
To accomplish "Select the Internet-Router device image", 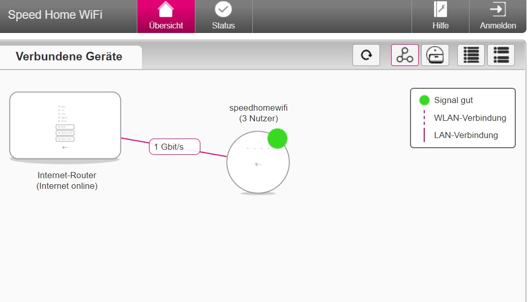I will click(x=65, y=126).
